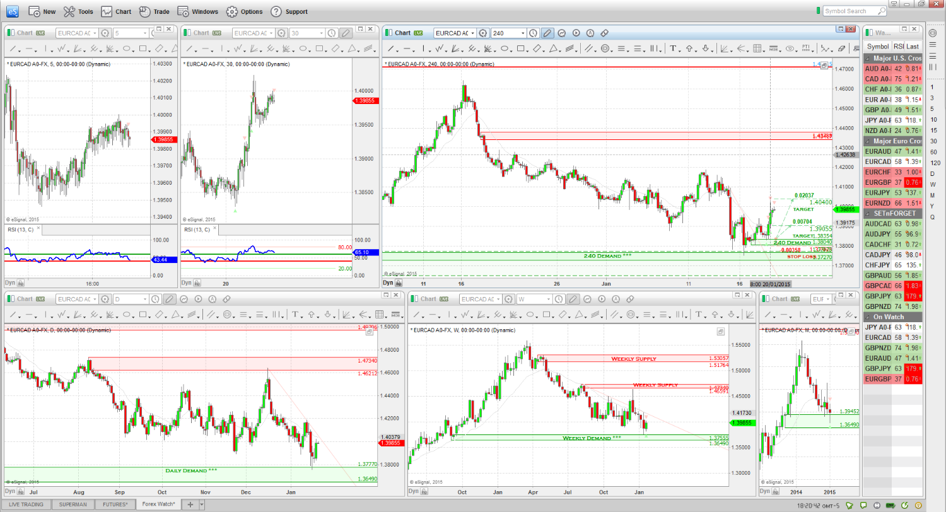Select the 120 interval shortcut

coord(935,163)
